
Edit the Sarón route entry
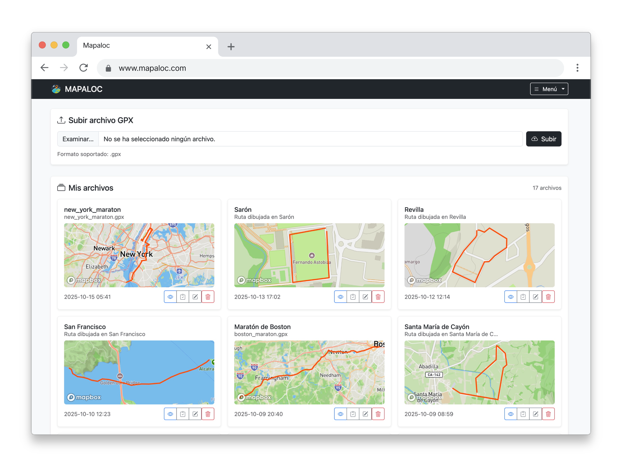pos(365,297)
